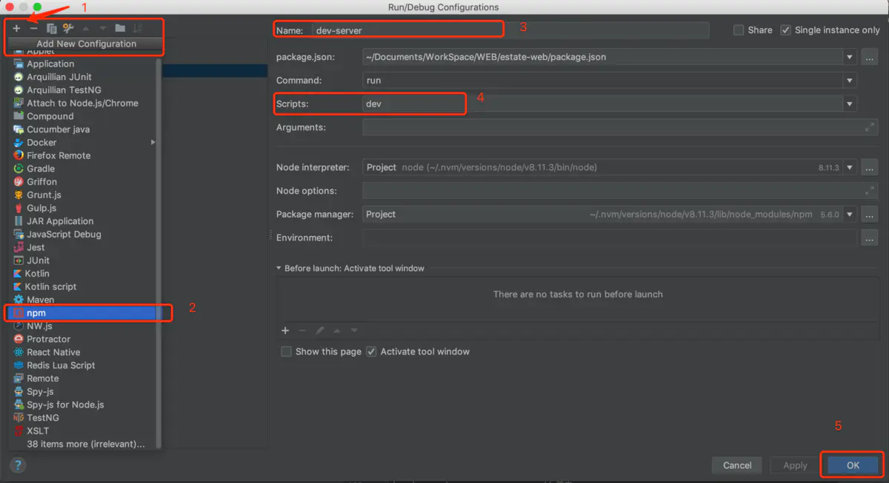Click the Move Down arrow in toolbar
Image resolution: width=889 pixels, height=483 pixels.
click(x=102, y=28)
